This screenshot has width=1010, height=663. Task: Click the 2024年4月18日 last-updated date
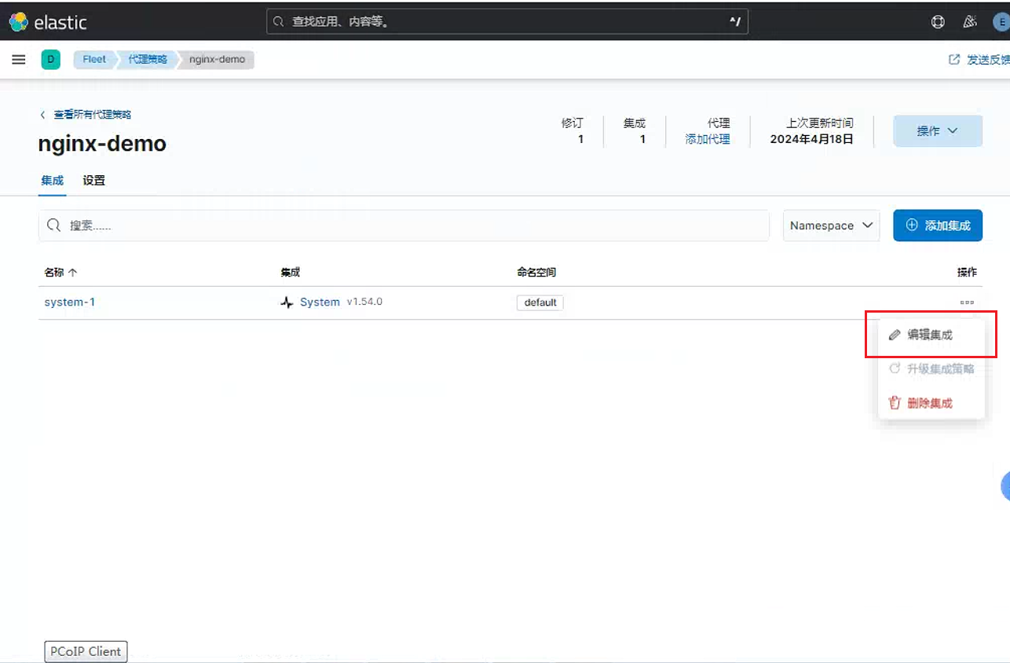tap(811, 140)
